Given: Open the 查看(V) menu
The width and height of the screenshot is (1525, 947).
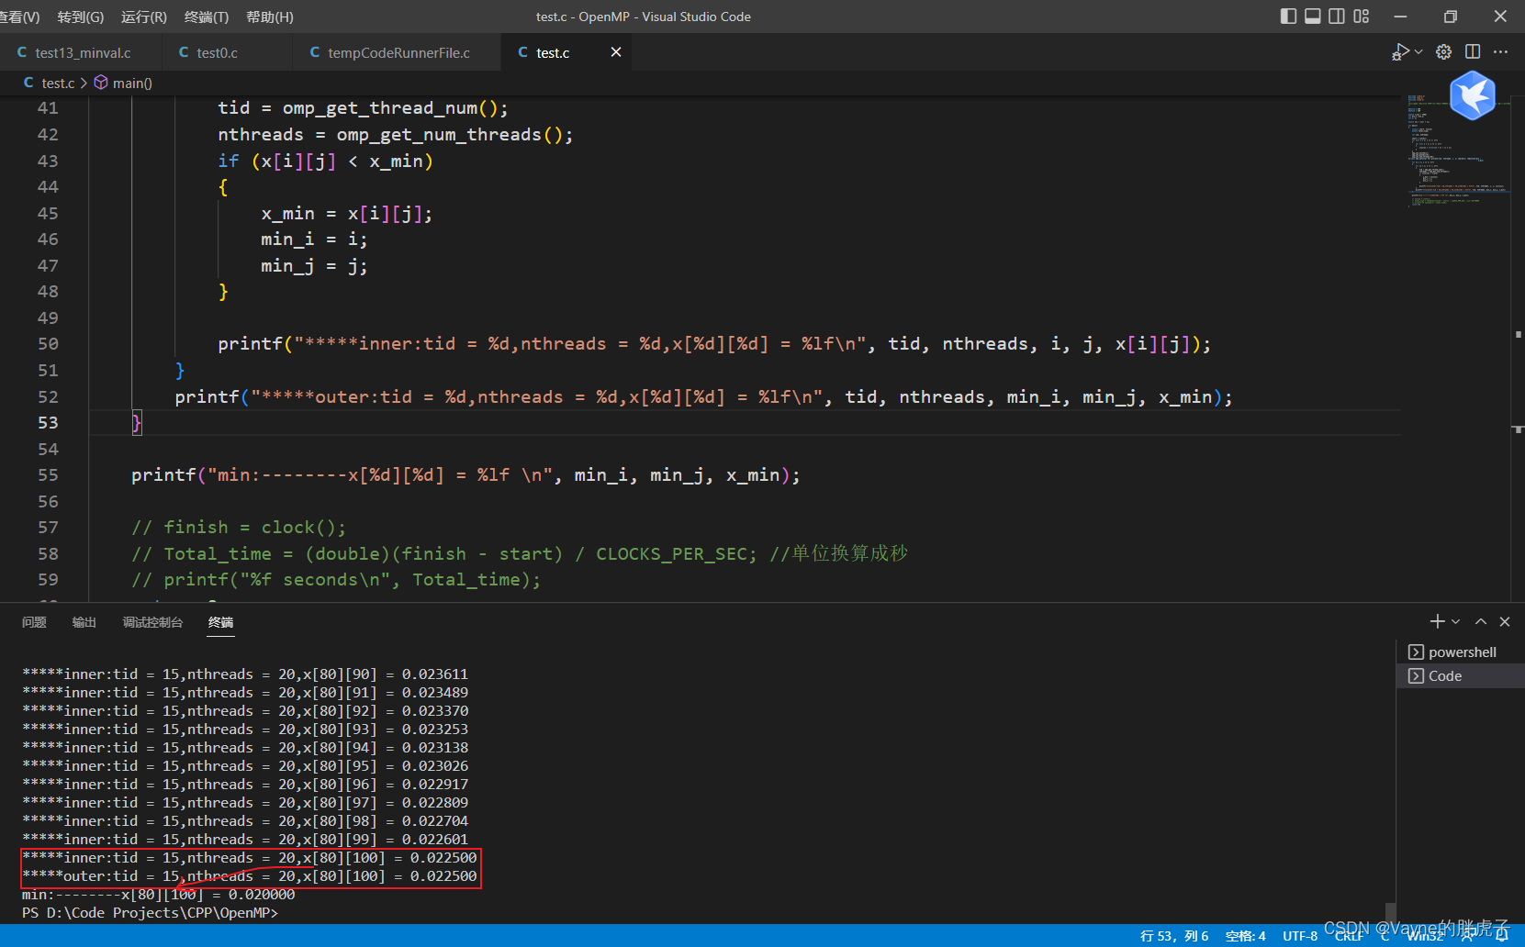Looking at the screenshot, I should 19,17.
